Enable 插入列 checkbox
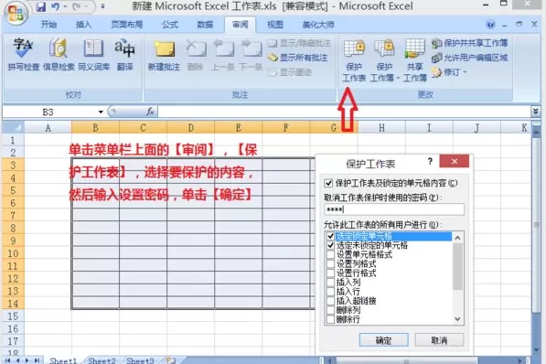546x364 pixels. click(330, 282)
